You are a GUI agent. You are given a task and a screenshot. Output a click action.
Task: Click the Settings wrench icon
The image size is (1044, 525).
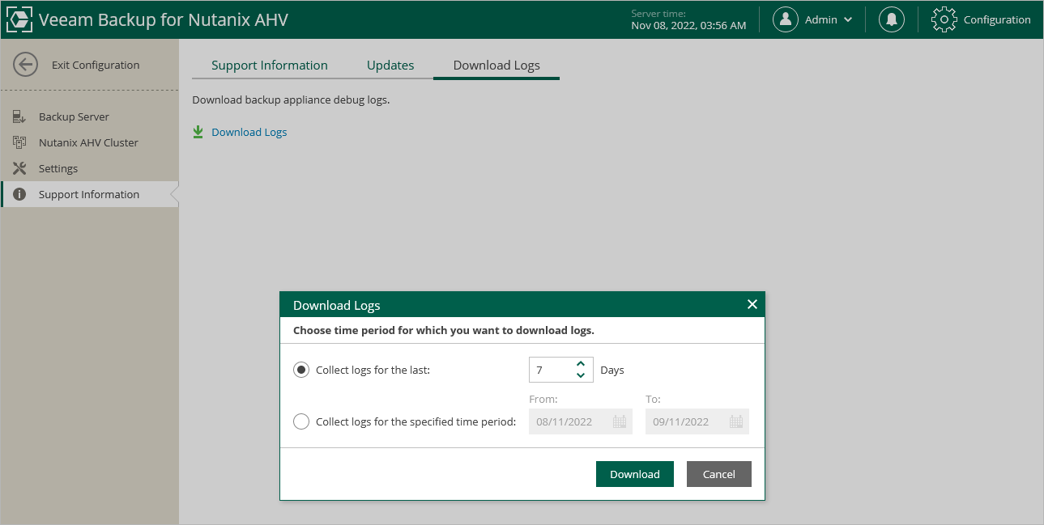(19, 168)
